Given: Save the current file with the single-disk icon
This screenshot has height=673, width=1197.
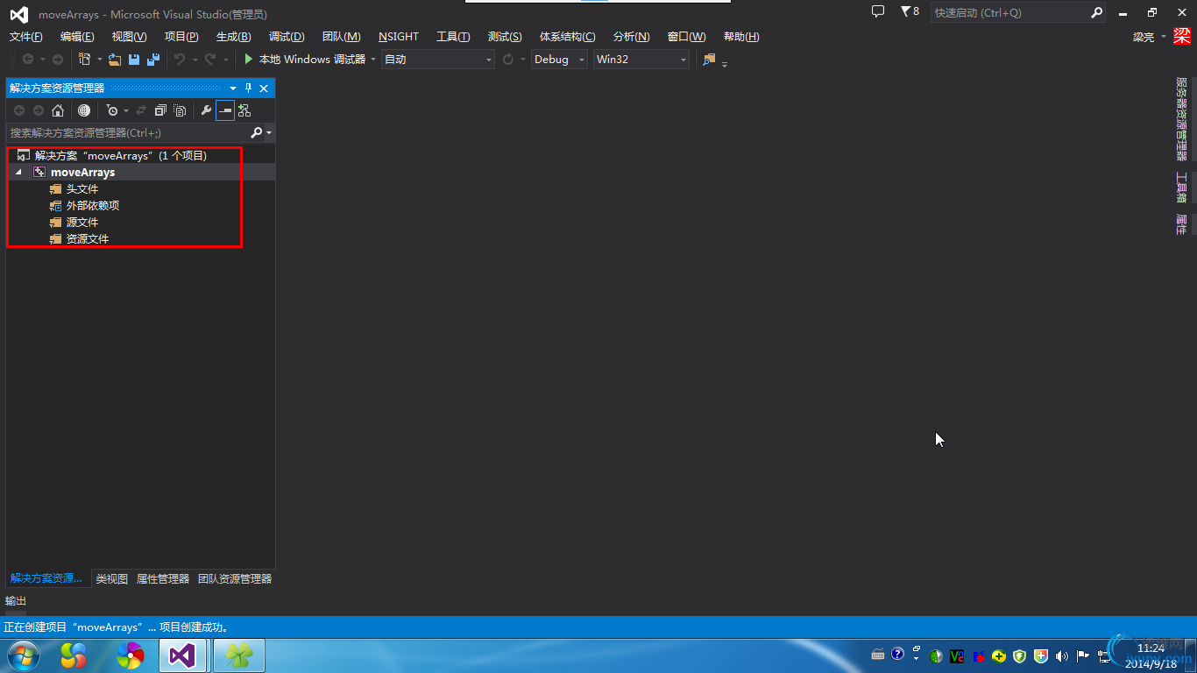Looking at the screenshot, I should [134, 60].
